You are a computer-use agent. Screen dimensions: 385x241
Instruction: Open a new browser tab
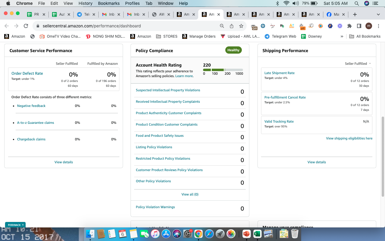coord(355,14)
